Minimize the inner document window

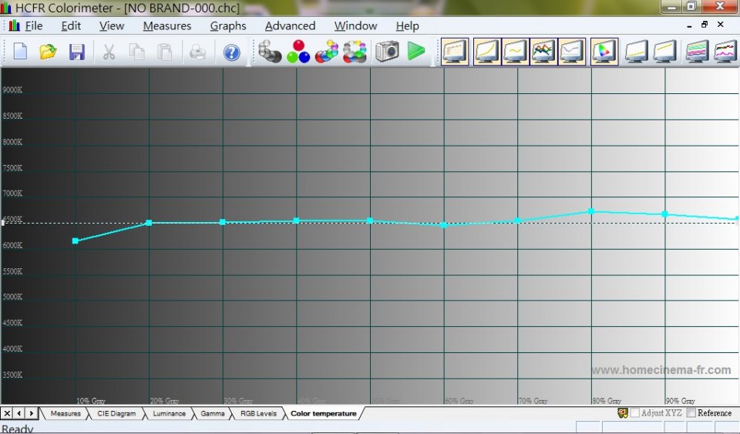click(689, 25)
